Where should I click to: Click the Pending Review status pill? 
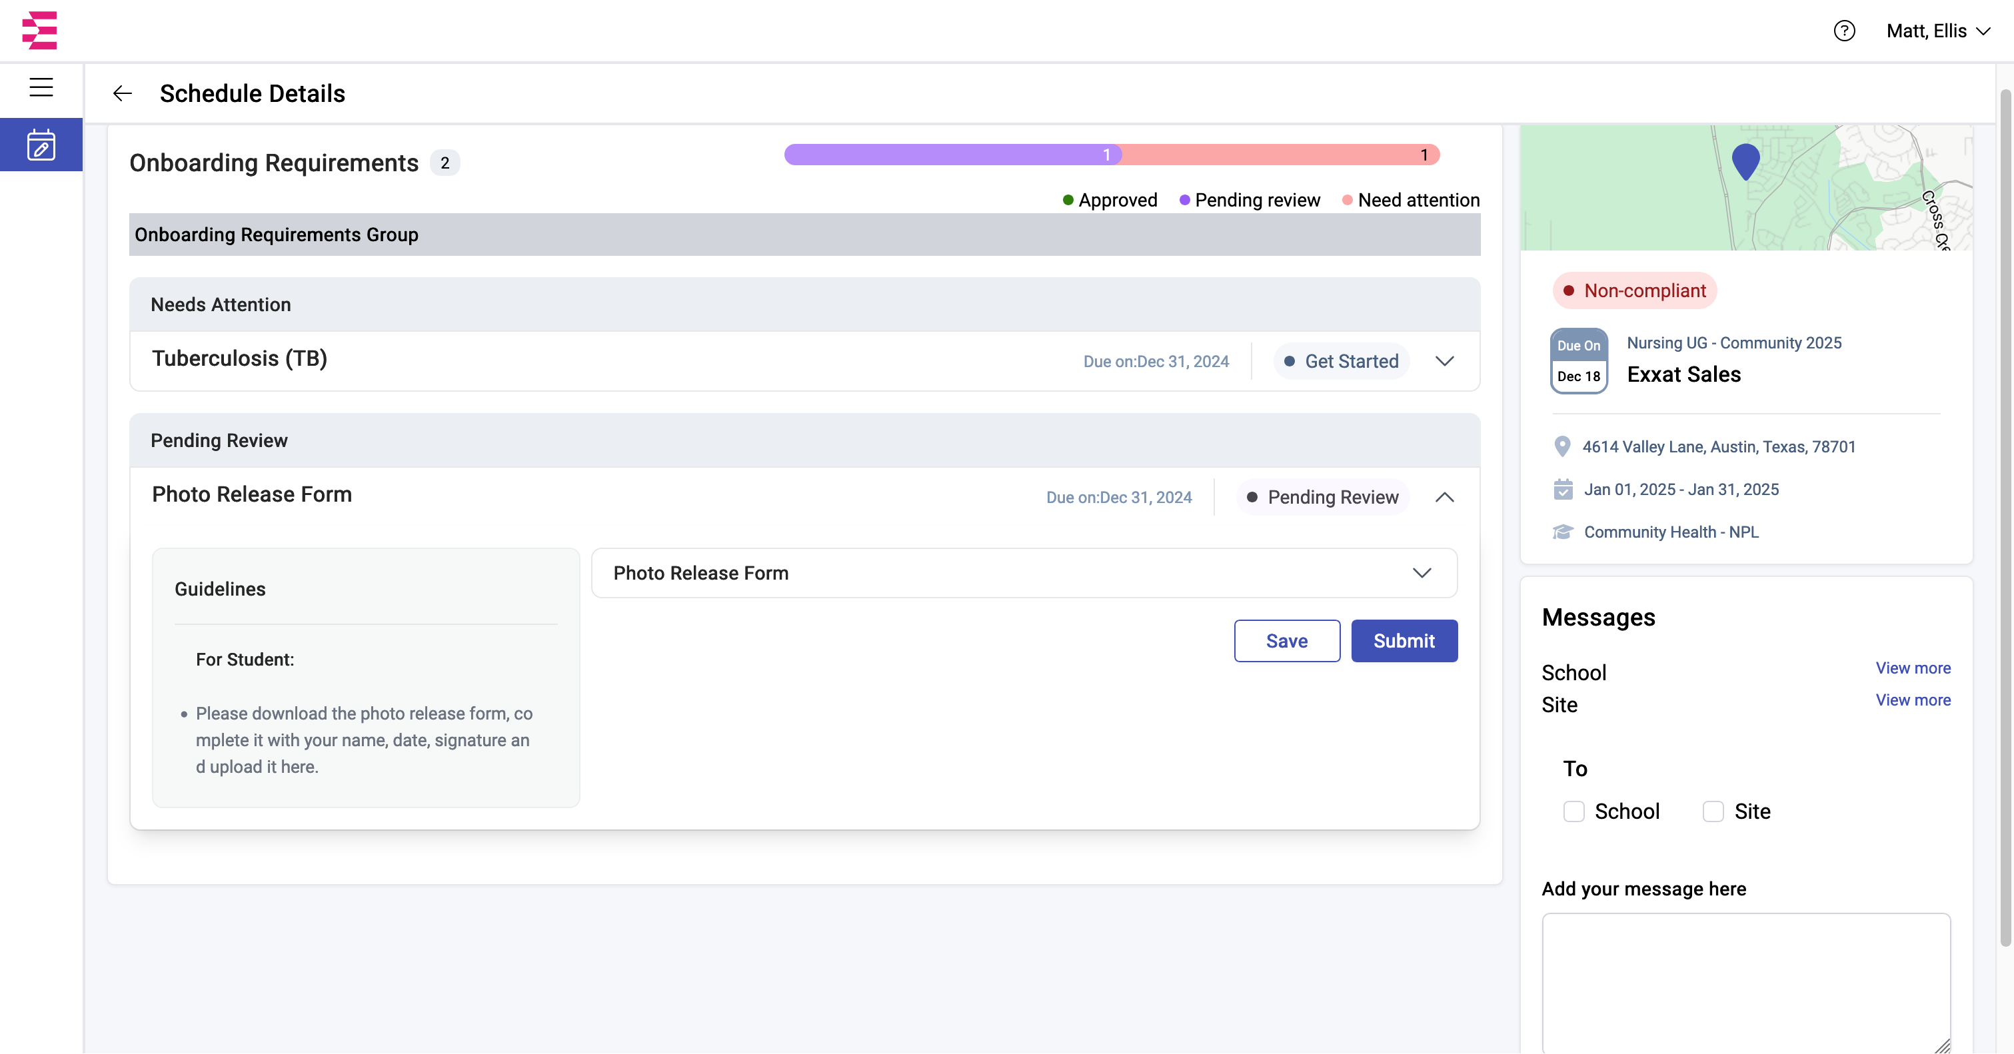pyautogui.click(x=1323, y=497)
